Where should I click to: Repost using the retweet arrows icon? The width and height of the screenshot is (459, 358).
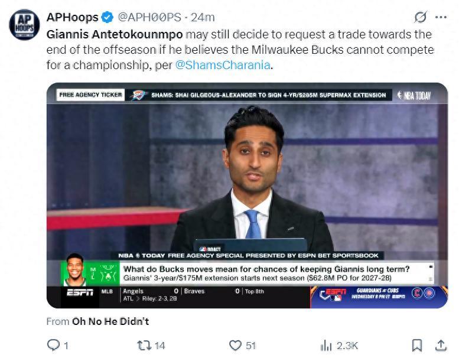(144, 345)
